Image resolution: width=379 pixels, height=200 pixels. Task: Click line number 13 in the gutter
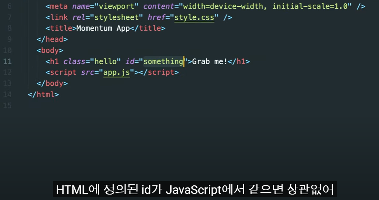point(8,83)
